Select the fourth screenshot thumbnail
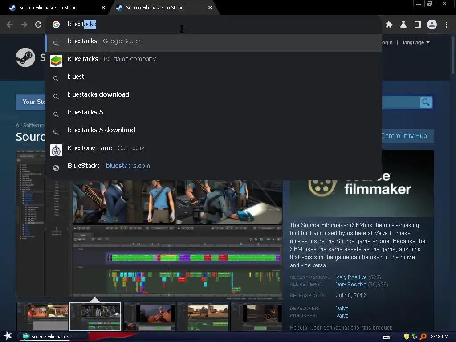This screenshot has width=456, height=342. [203, 317]
